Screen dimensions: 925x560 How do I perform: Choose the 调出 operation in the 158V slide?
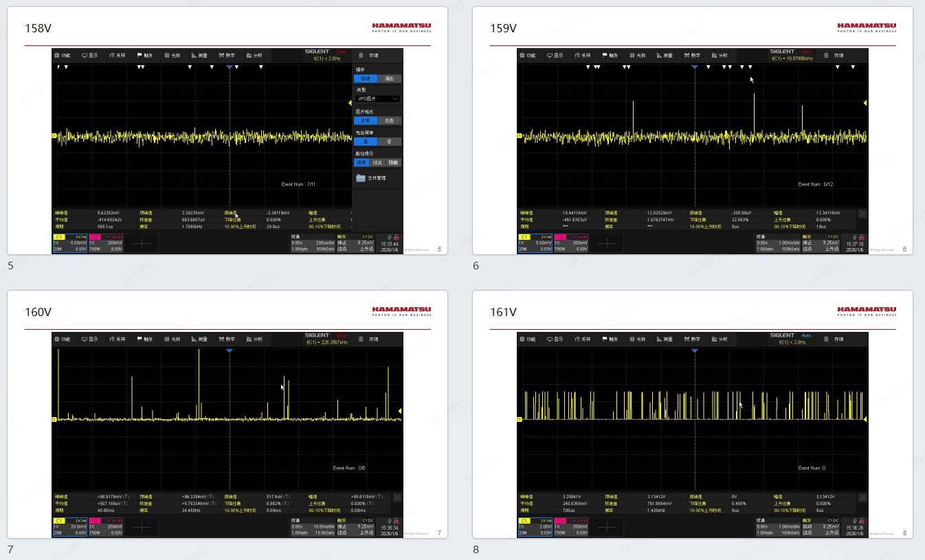390,79
